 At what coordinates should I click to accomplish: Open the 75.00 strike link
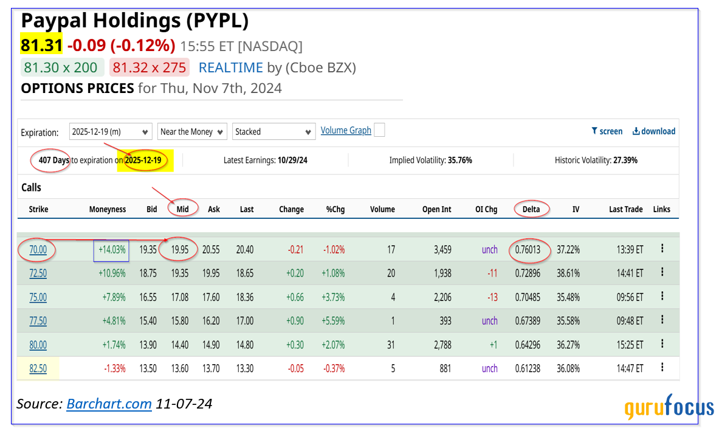(x=38, y=297)
